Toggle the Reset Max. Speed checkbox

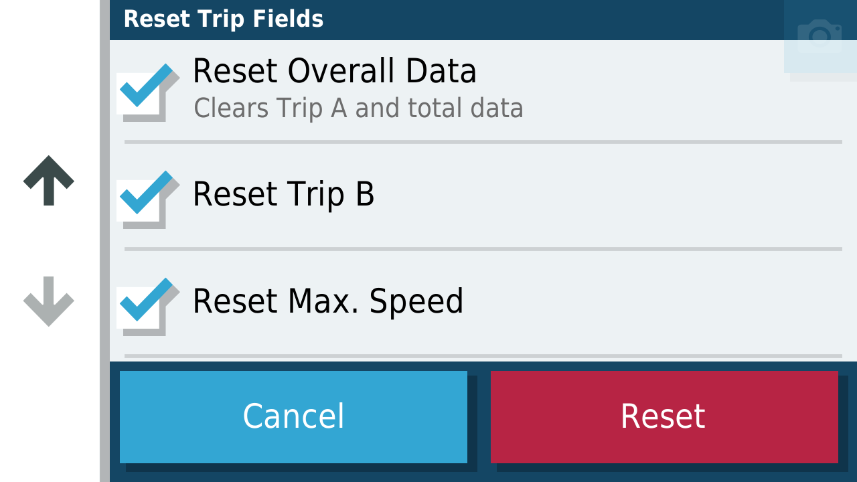[145, 305]
